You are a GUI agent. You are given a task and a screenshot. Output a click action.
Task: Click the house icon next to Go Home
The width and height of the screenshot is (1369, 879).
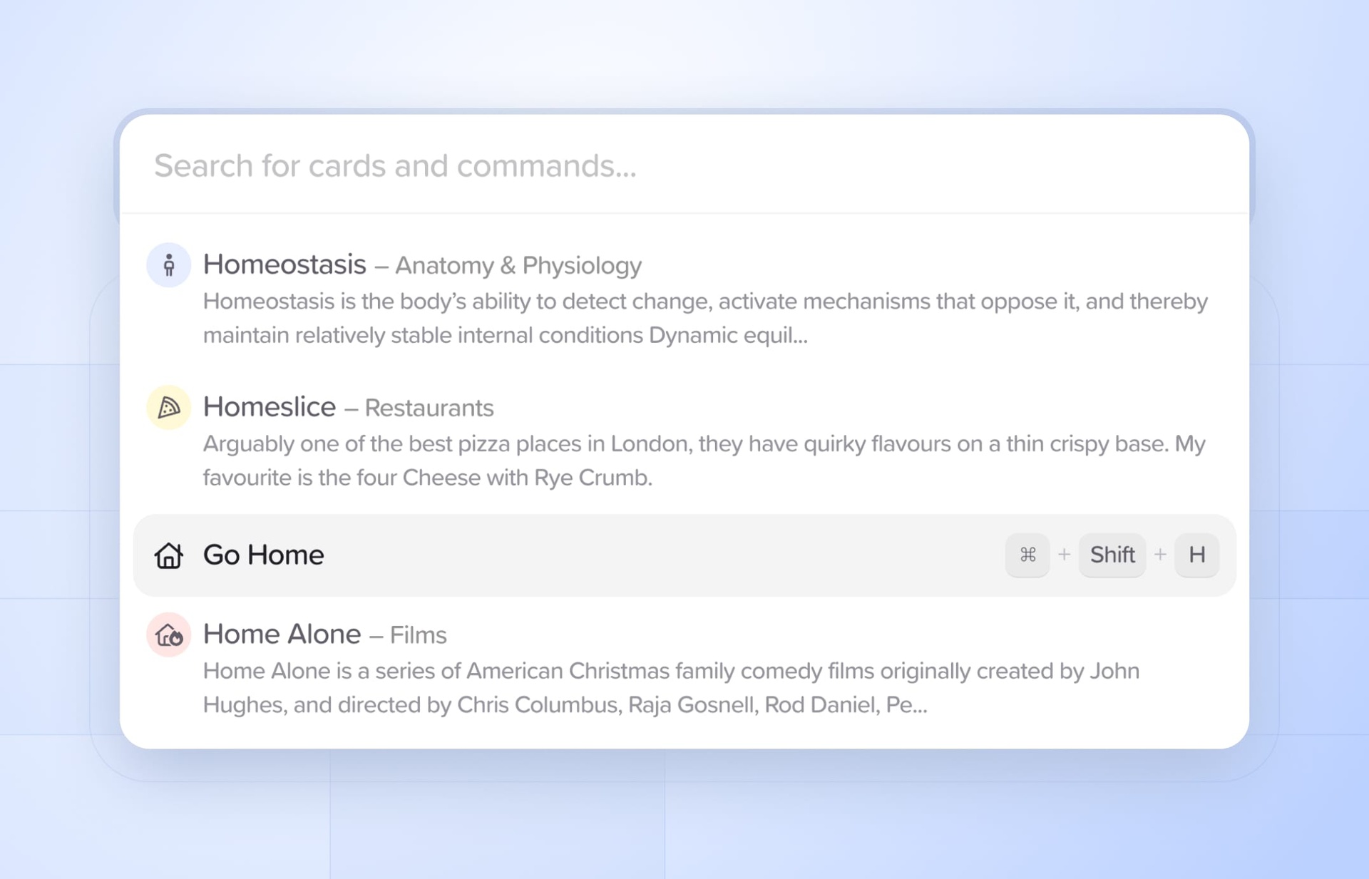point(169,555)
